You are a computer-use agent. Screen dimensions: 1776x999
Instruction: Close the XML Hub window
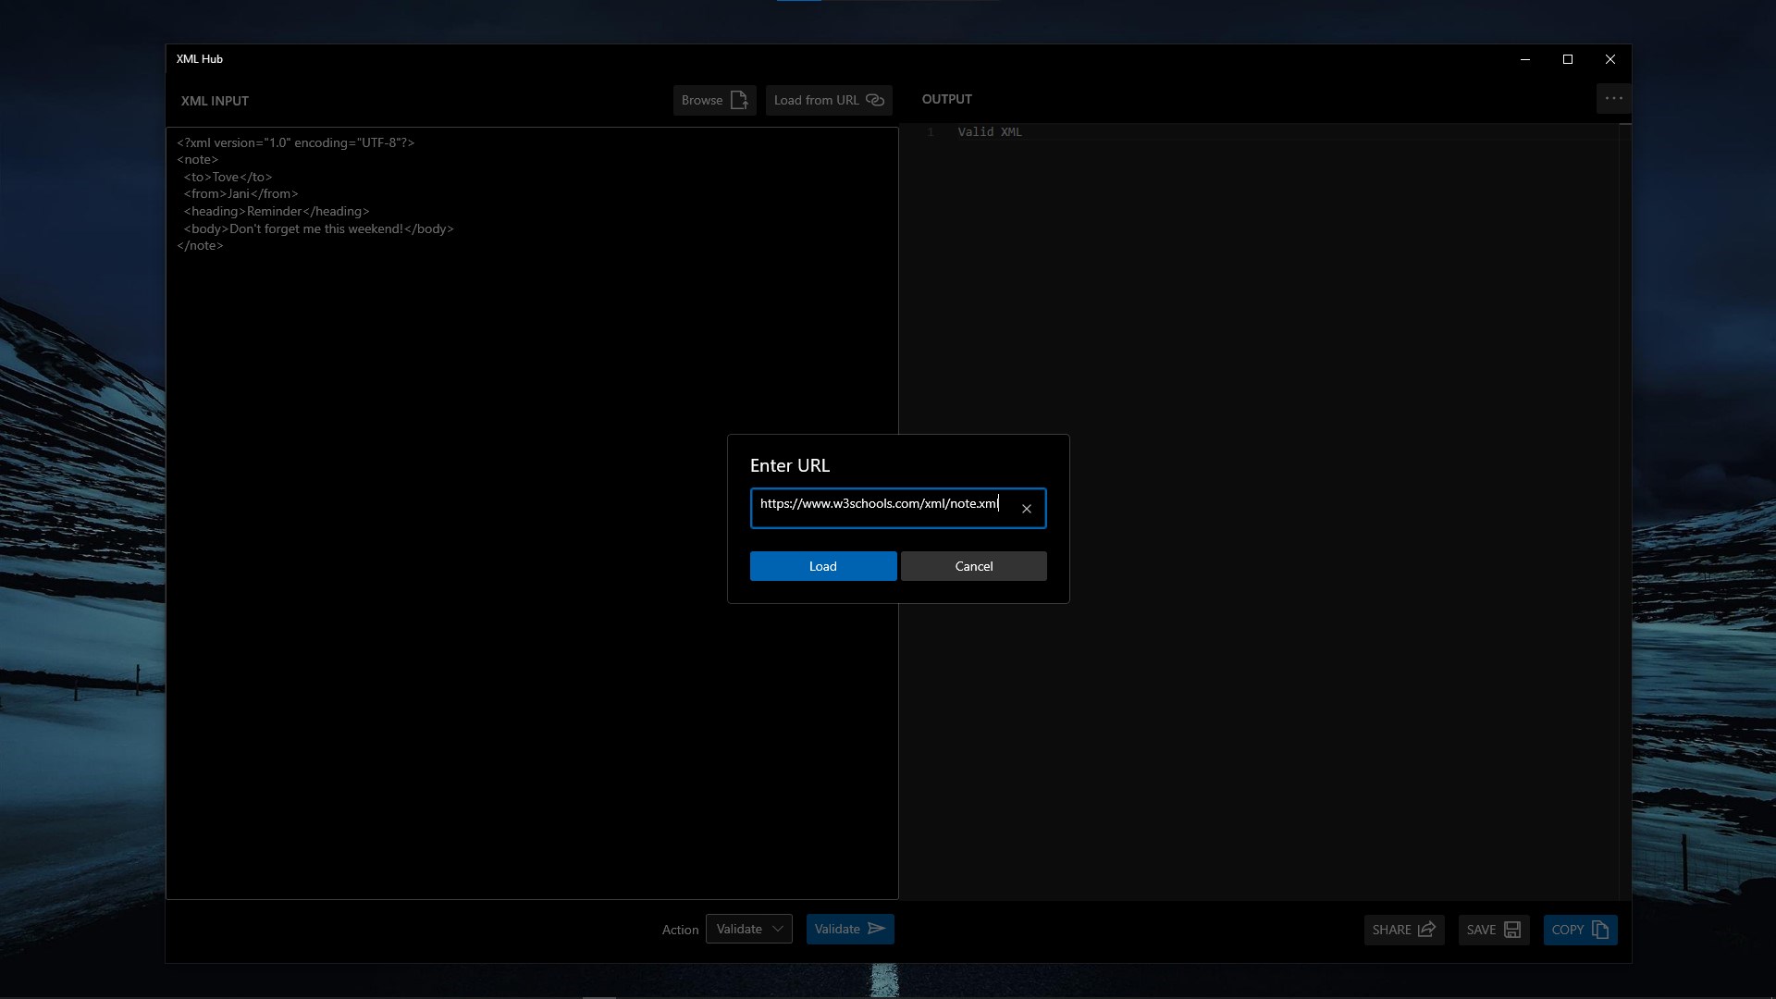pos(1610,59)
